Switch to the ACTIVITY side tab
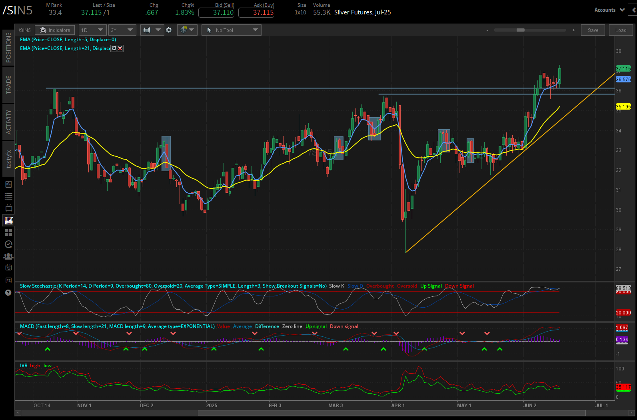The height and width of the screenshot is (420, 637). (8, 122)
